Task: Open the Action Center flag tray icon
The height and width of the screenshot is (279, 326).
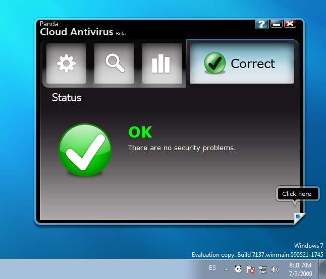Action: [x=250, y=269]
